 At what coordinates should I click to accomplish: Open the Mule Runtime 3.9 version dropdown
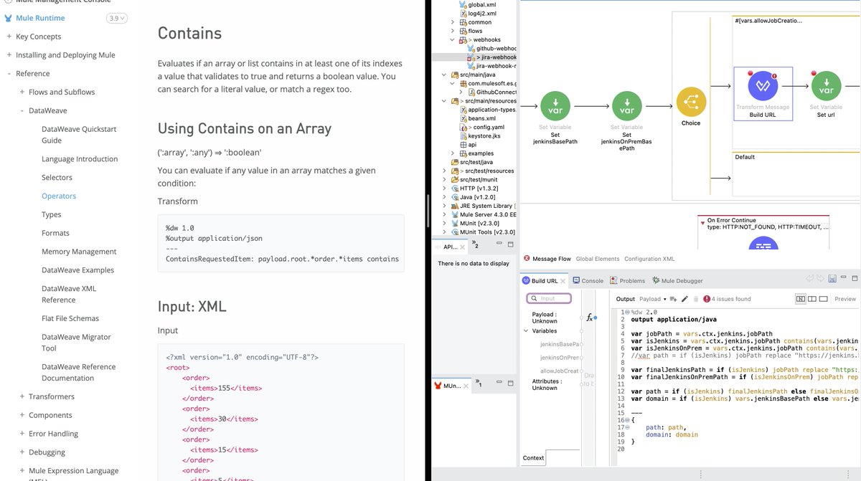point(116,18)
